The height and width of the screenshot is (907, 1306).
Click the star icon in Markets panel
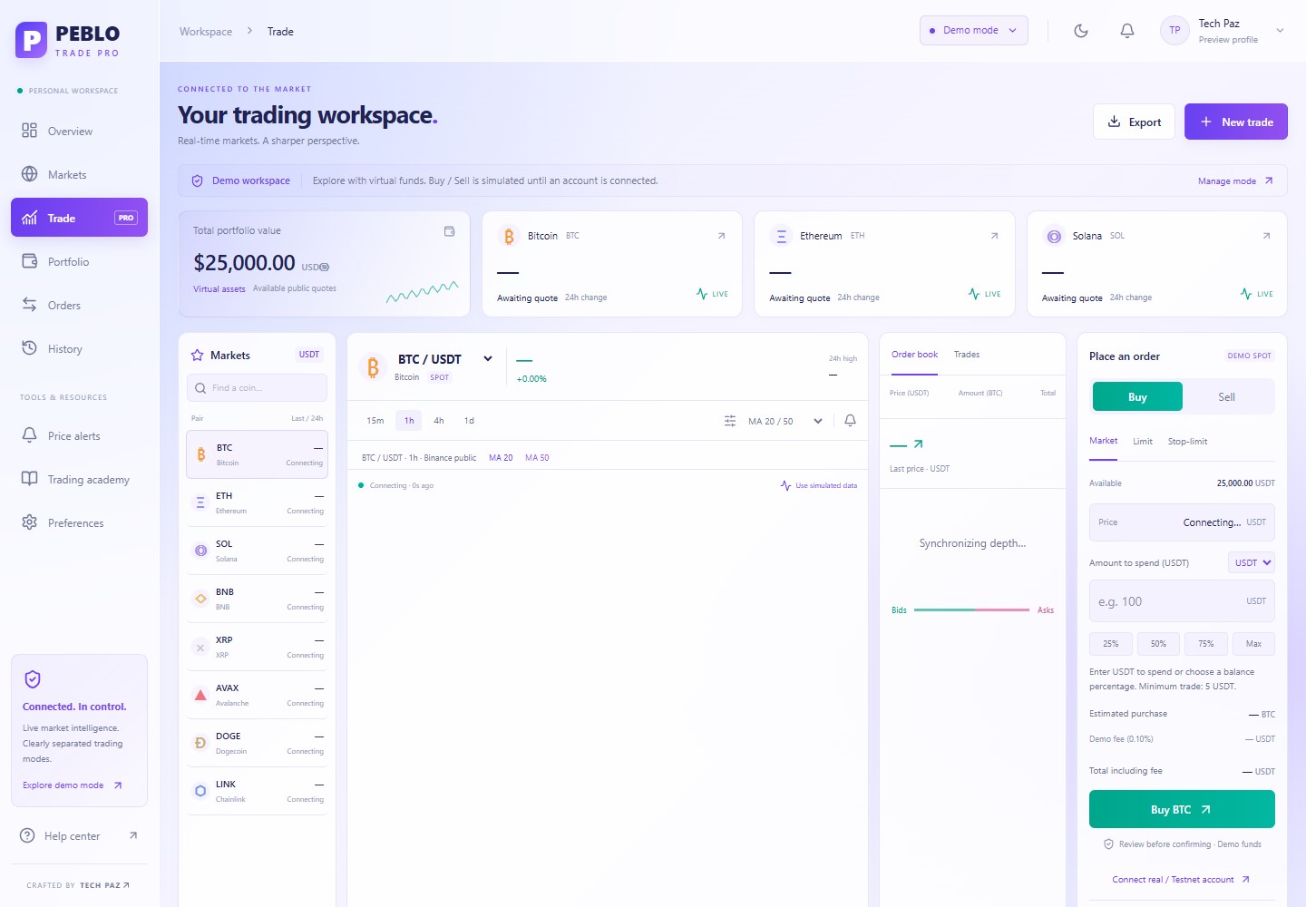(197, 356)
